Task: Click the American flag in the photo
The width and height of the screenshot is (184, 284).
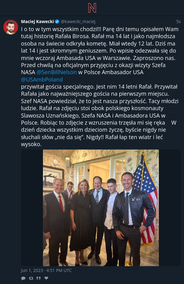Action: click(x=144, y=199)
